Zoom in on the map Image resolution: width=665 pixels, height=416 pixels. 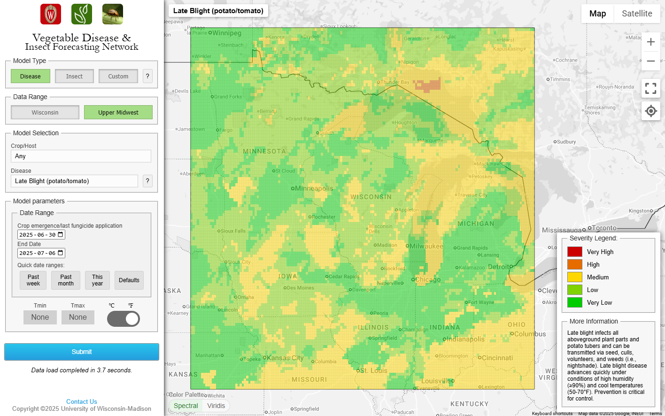(x=650, y=42)
